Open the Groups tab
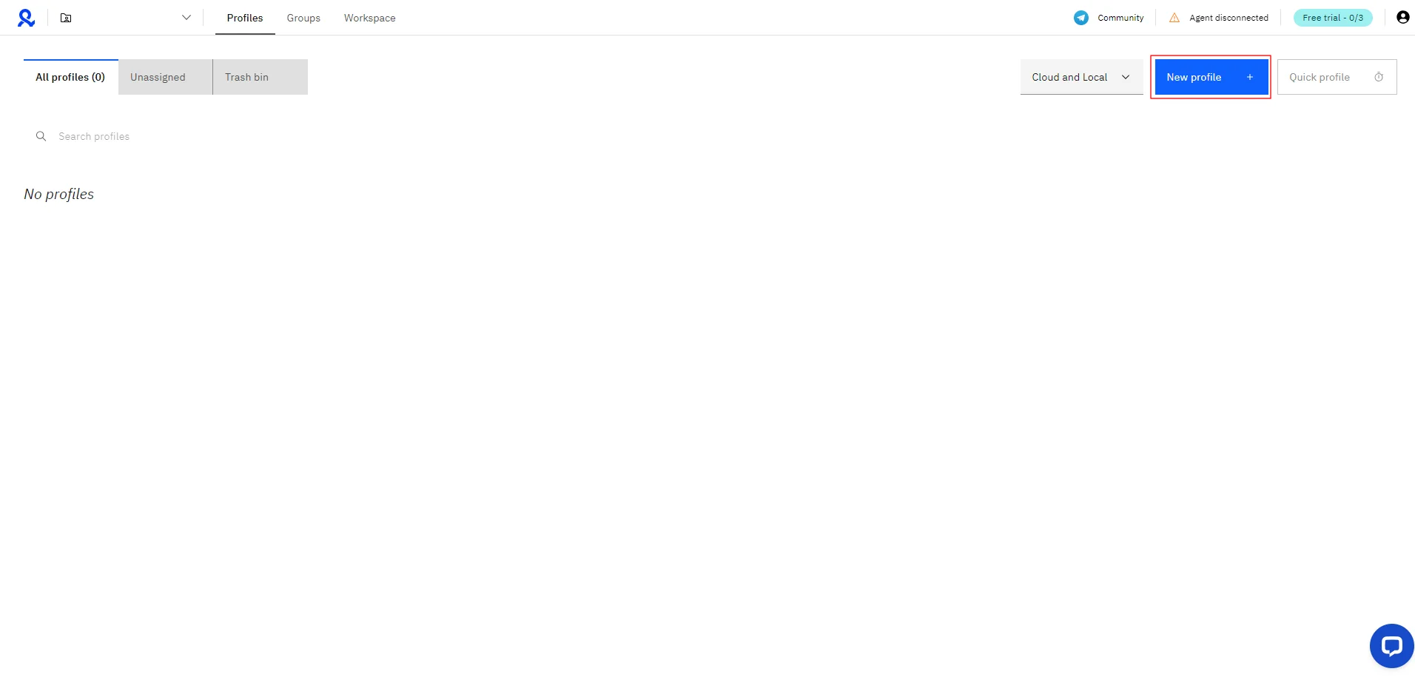Screen dimensions: 1415x680 pyautogui.click(x=303, y=18)
